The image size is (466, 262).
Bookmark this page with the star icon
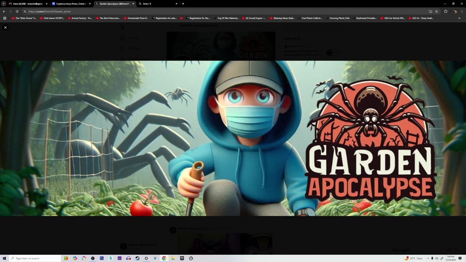[437, 11]
